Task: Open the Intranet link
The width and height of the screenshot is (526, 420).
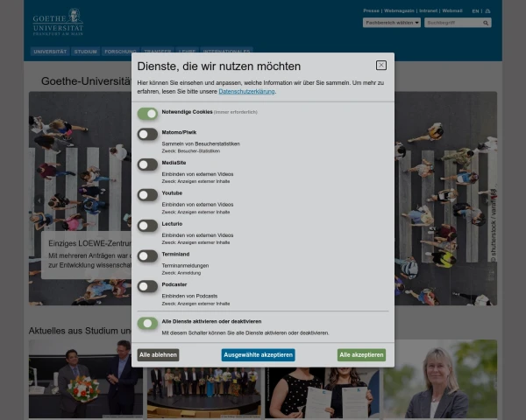Action: tap(429, 10)
